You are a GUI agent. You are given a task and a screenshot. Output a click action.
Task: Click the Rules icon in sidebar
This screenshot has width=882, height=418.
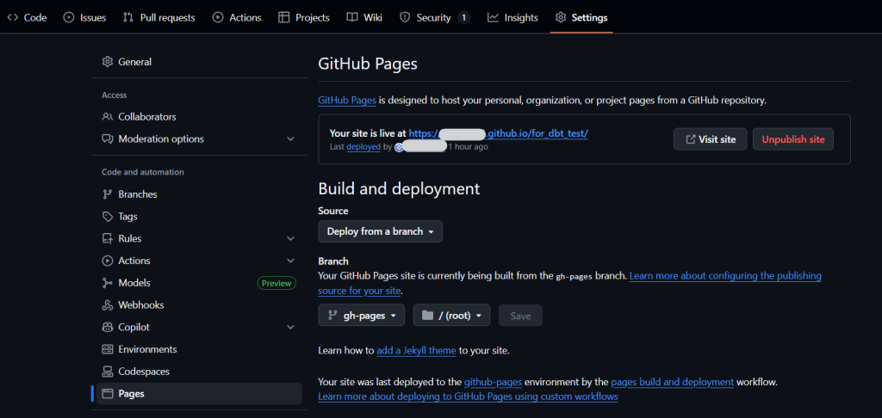coord(108,239)
